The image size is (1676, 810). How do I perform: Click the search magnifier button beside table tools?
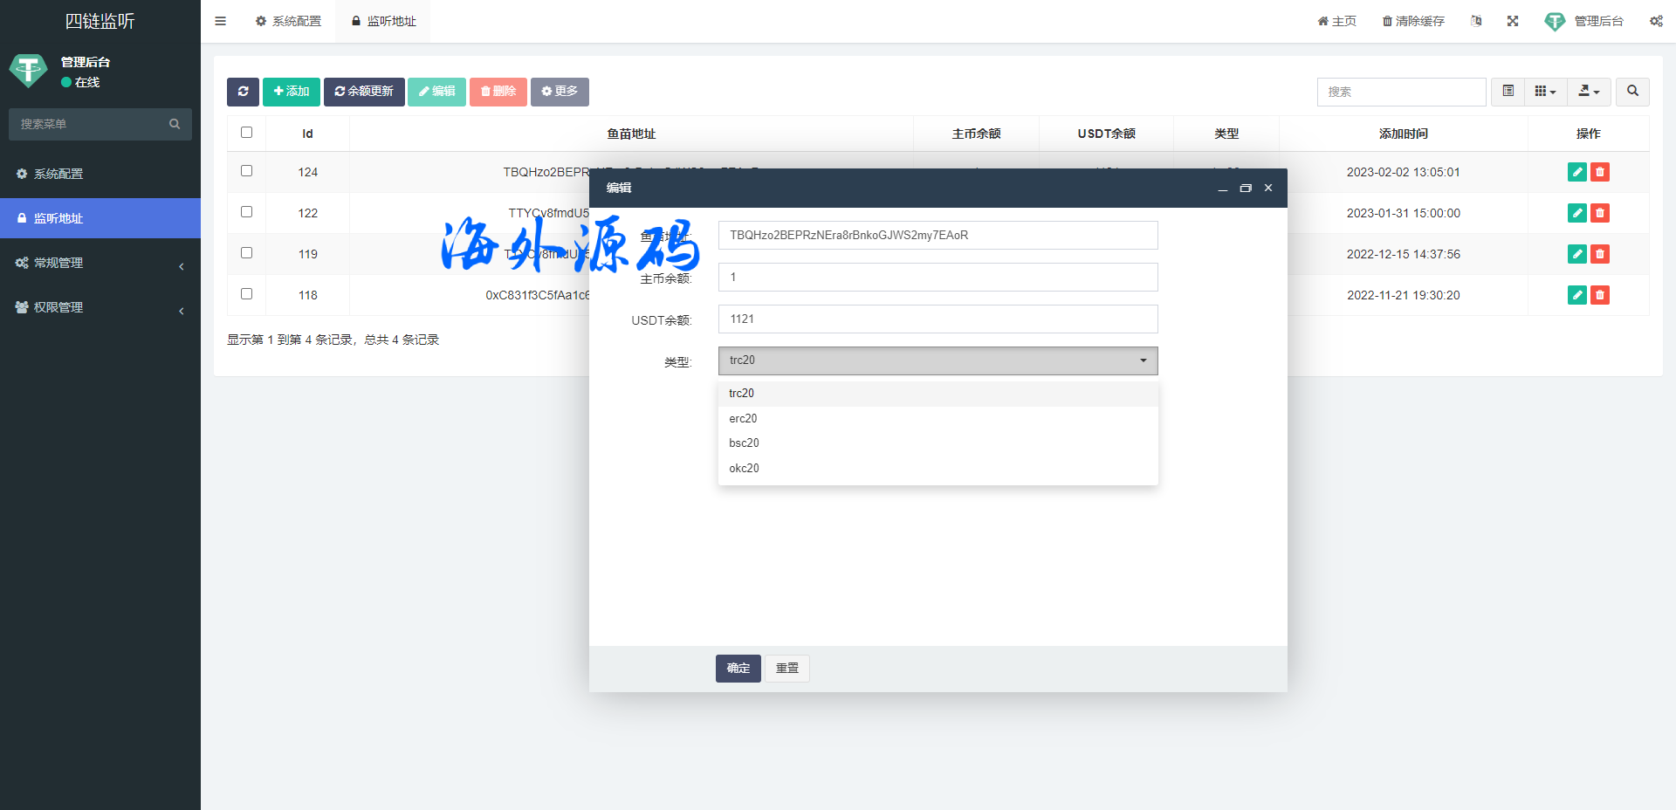coord(1632,92)
